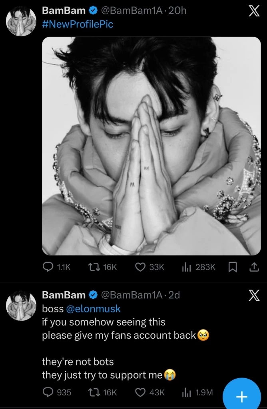Reply to the #NewProfilePic post

click(x=48, y=267)
